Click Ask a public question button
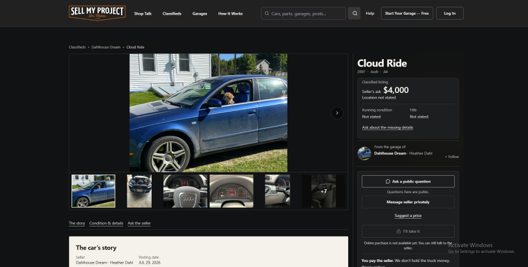Viewport: 528px width, 267px height. coord(408,181)
